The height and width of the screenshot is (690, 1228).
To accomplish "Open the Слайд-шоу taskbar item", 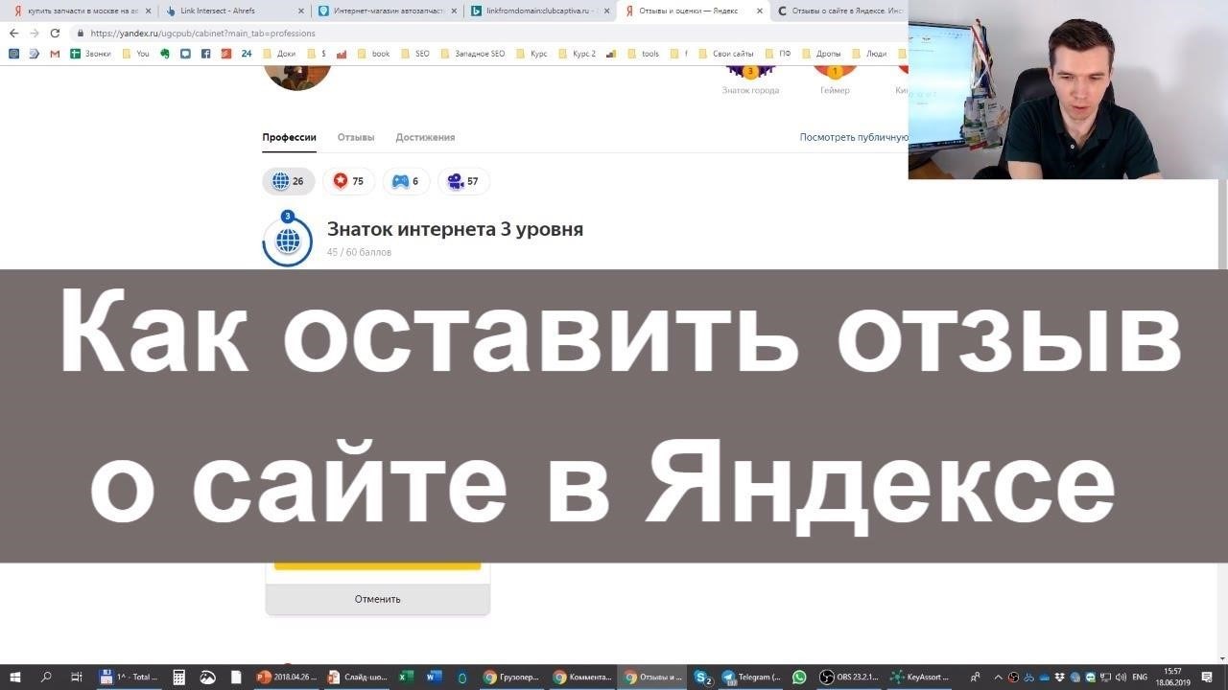I will click(357, 677).
